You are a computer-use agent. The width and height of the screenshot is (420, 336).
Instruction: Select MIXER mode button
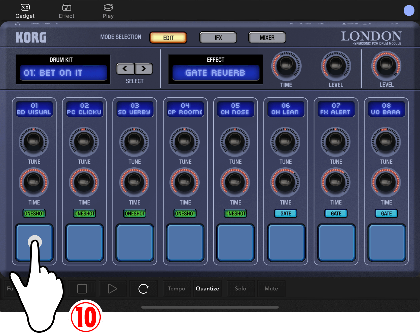(267, 38)
